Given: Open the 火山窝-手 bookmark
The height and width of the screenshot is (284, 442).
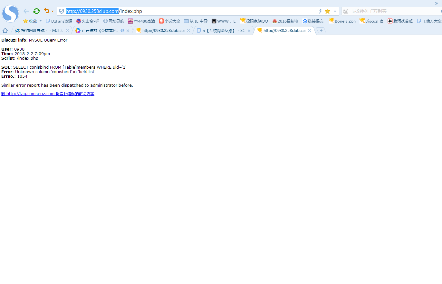Looking at the screenshot, I should (x=88, y=21).
